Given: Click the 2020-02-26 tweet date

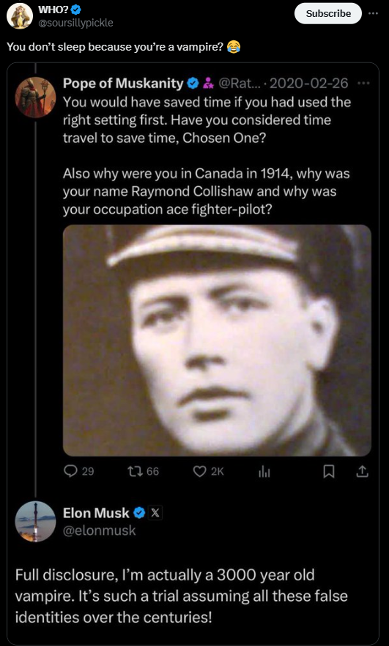Looking at the screenshot, I should [x=309, y=83].
